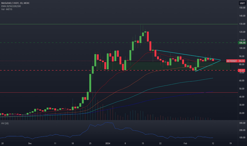Click the 106.88 green price level label
This screenshot has width=247, height=146.
[x=242, y=43]
